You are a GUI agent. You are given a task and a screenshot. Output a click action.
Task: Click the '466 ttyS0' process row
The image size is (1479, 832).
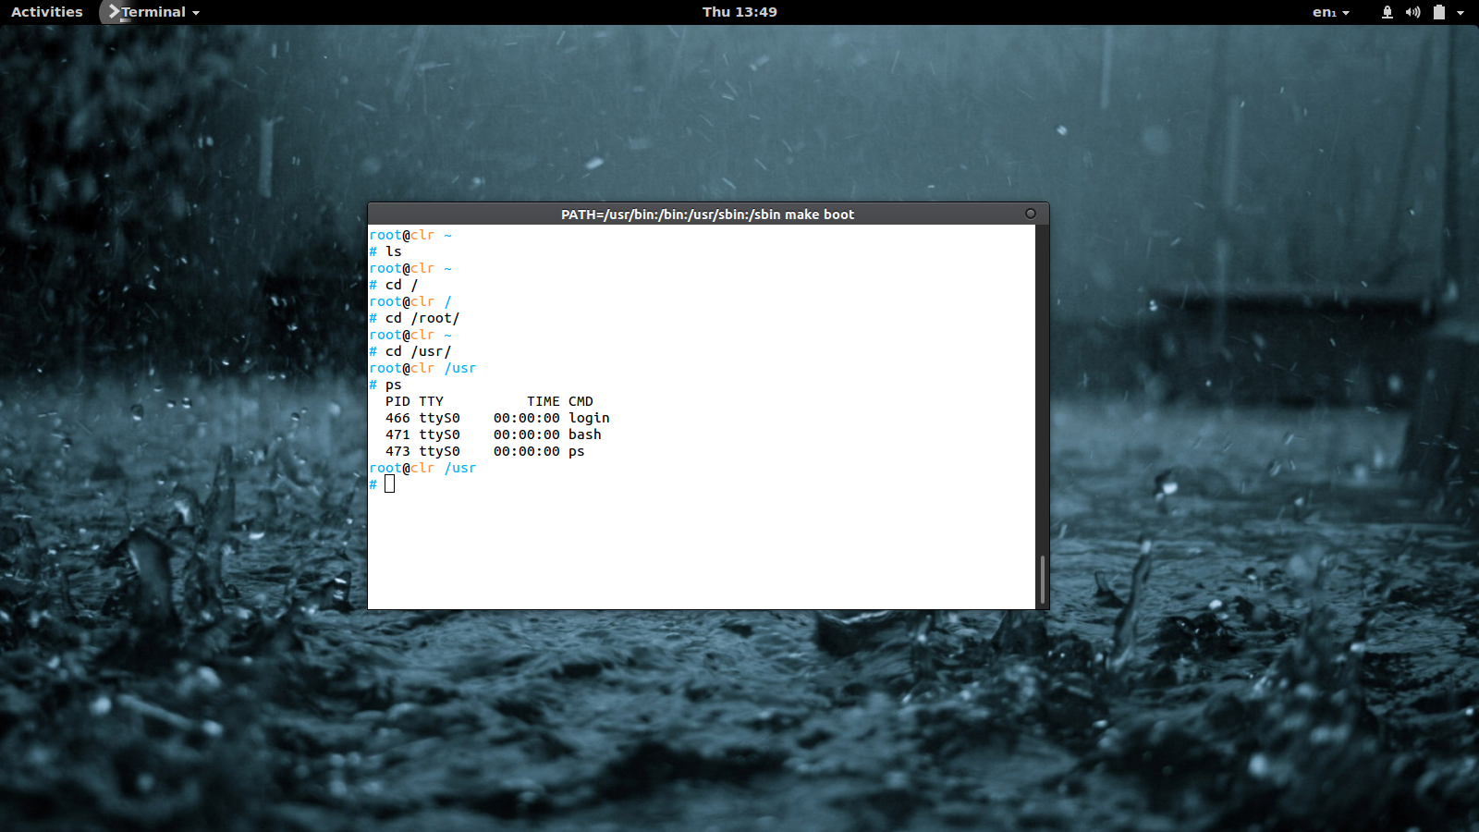tap(497, 418)
